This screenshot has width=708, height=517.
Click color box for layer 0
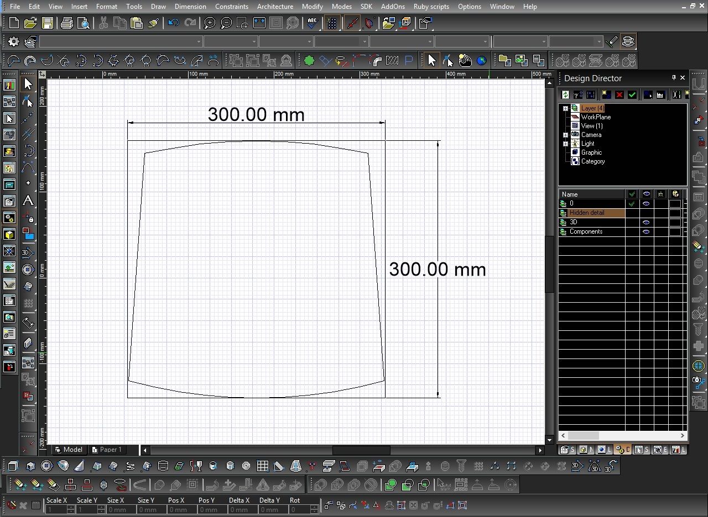(x=675, y=204)
